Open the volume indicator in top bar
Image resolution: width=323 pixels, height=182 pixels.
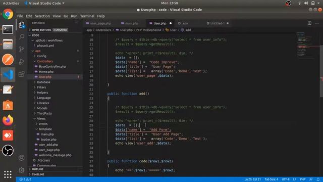306,3
